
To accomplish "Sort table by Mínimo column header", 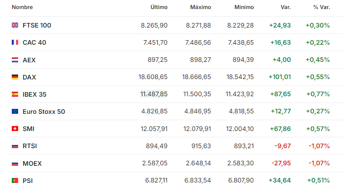I will (244, 7).
